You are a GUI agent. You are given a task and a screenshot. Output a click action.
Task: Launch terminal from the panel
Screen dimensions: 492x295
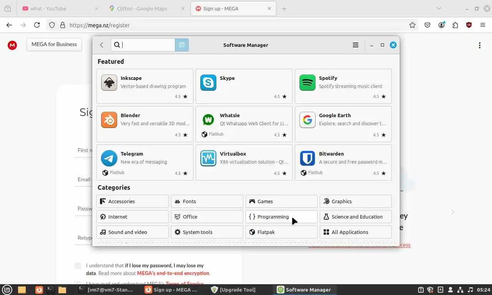point(50,290)
